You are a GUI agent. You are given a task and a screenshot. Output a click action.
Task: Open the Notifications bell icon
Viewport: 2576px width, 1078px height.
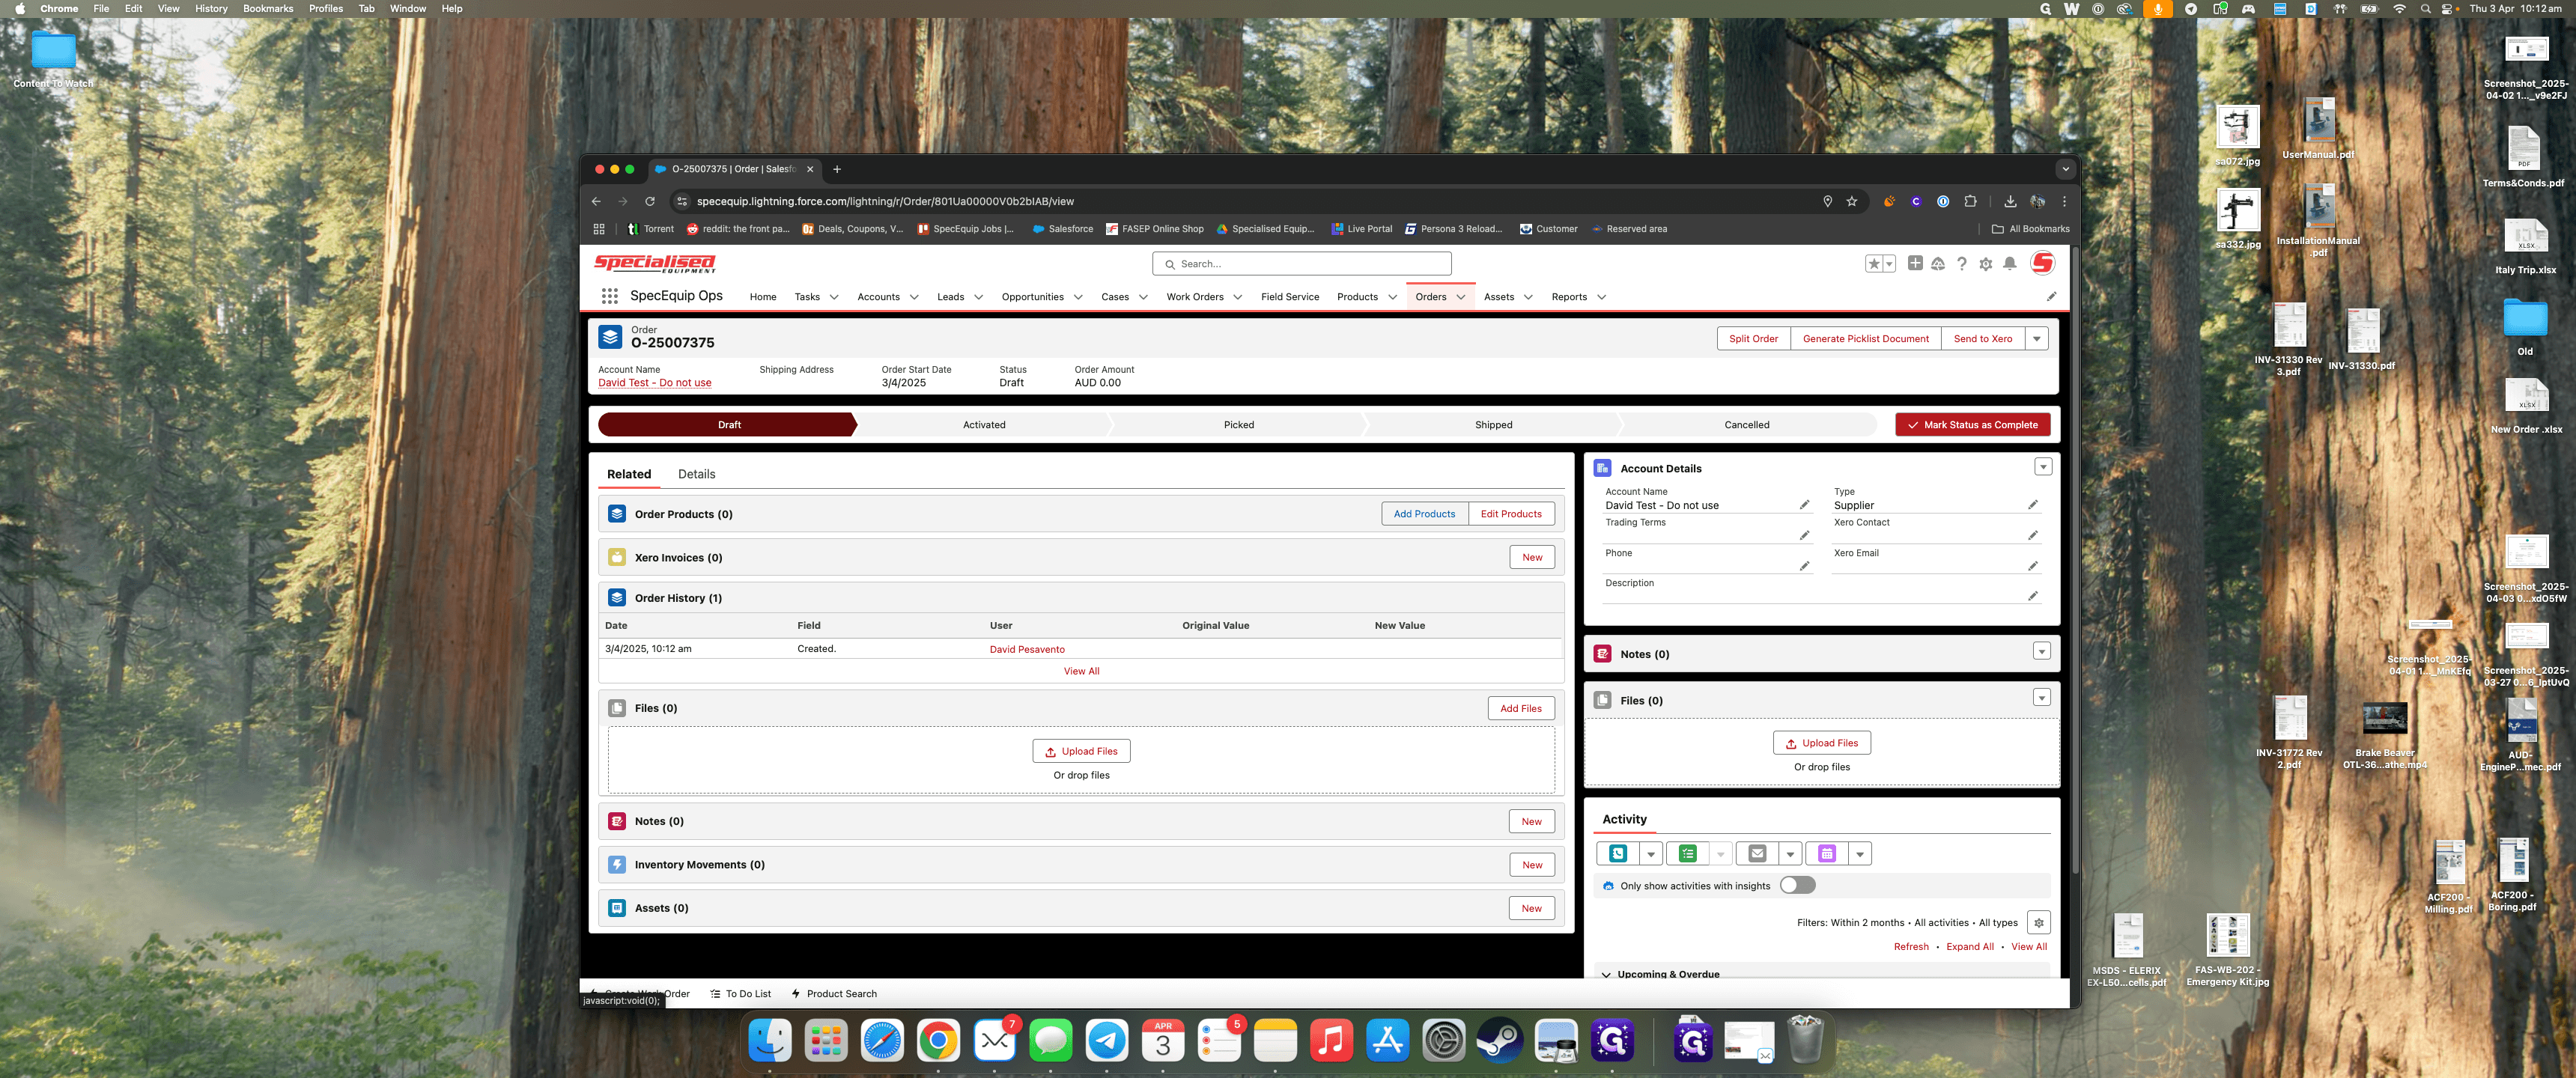[x=2010, y=263]
